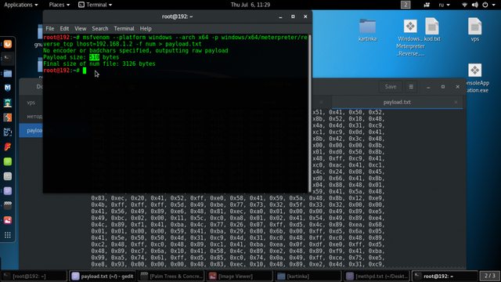Click the terminal title bar root@192: ~

click(x=177, y=16)
